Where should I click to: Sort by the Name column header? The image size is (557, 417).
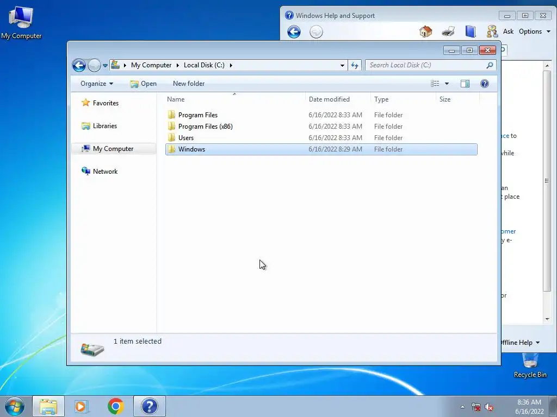(x=234, y=99)
